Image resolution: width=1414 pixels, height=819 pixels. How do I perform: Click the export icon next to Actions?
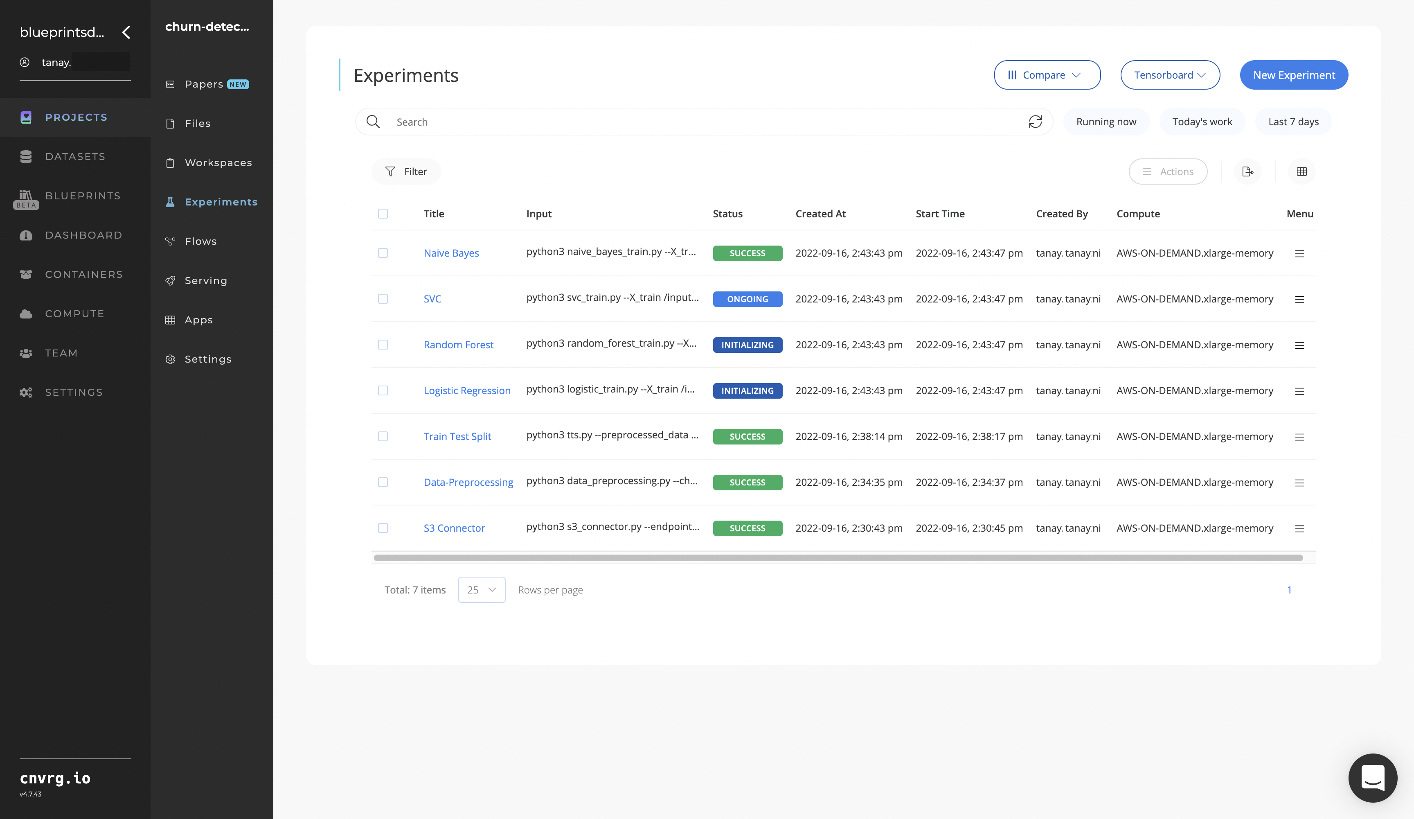(1247, 172)
